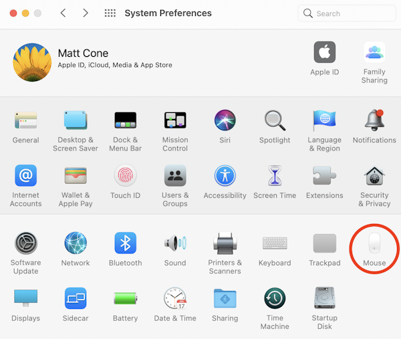Show all preferences grid button

[x=110, y=13]
